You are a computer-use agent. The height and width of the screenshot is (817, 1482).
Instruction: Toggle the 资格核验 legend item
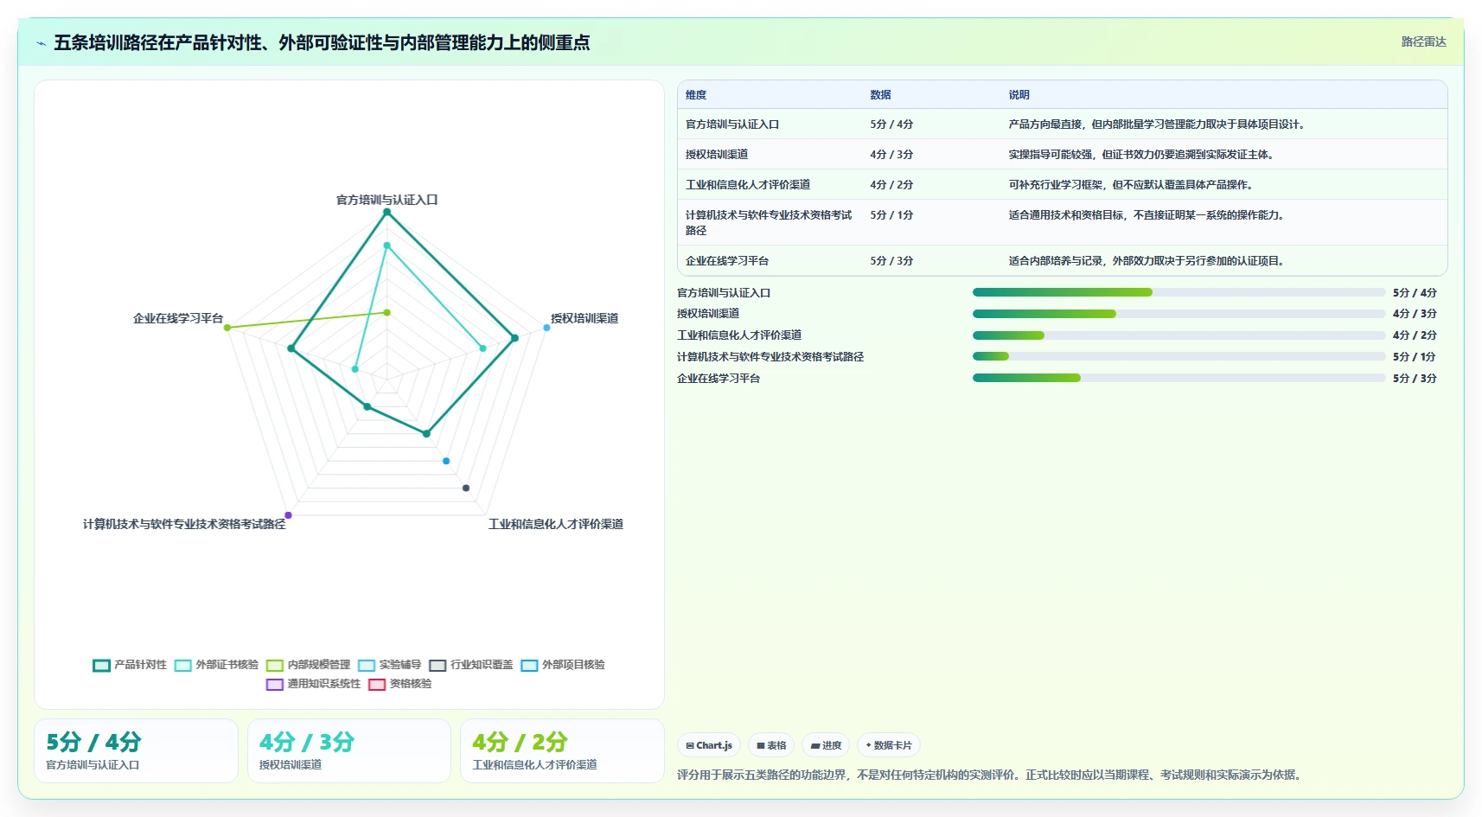(399, 684)
